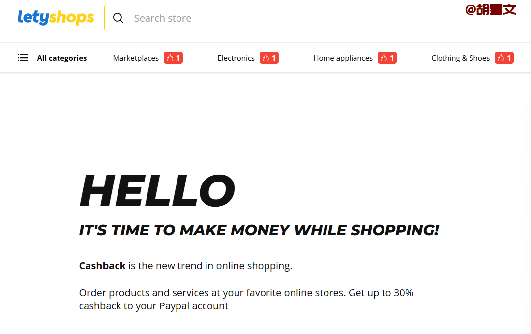Click the fire badge next to Home appliances
Viewport: 531px width, 334px height.
[387, 58]
